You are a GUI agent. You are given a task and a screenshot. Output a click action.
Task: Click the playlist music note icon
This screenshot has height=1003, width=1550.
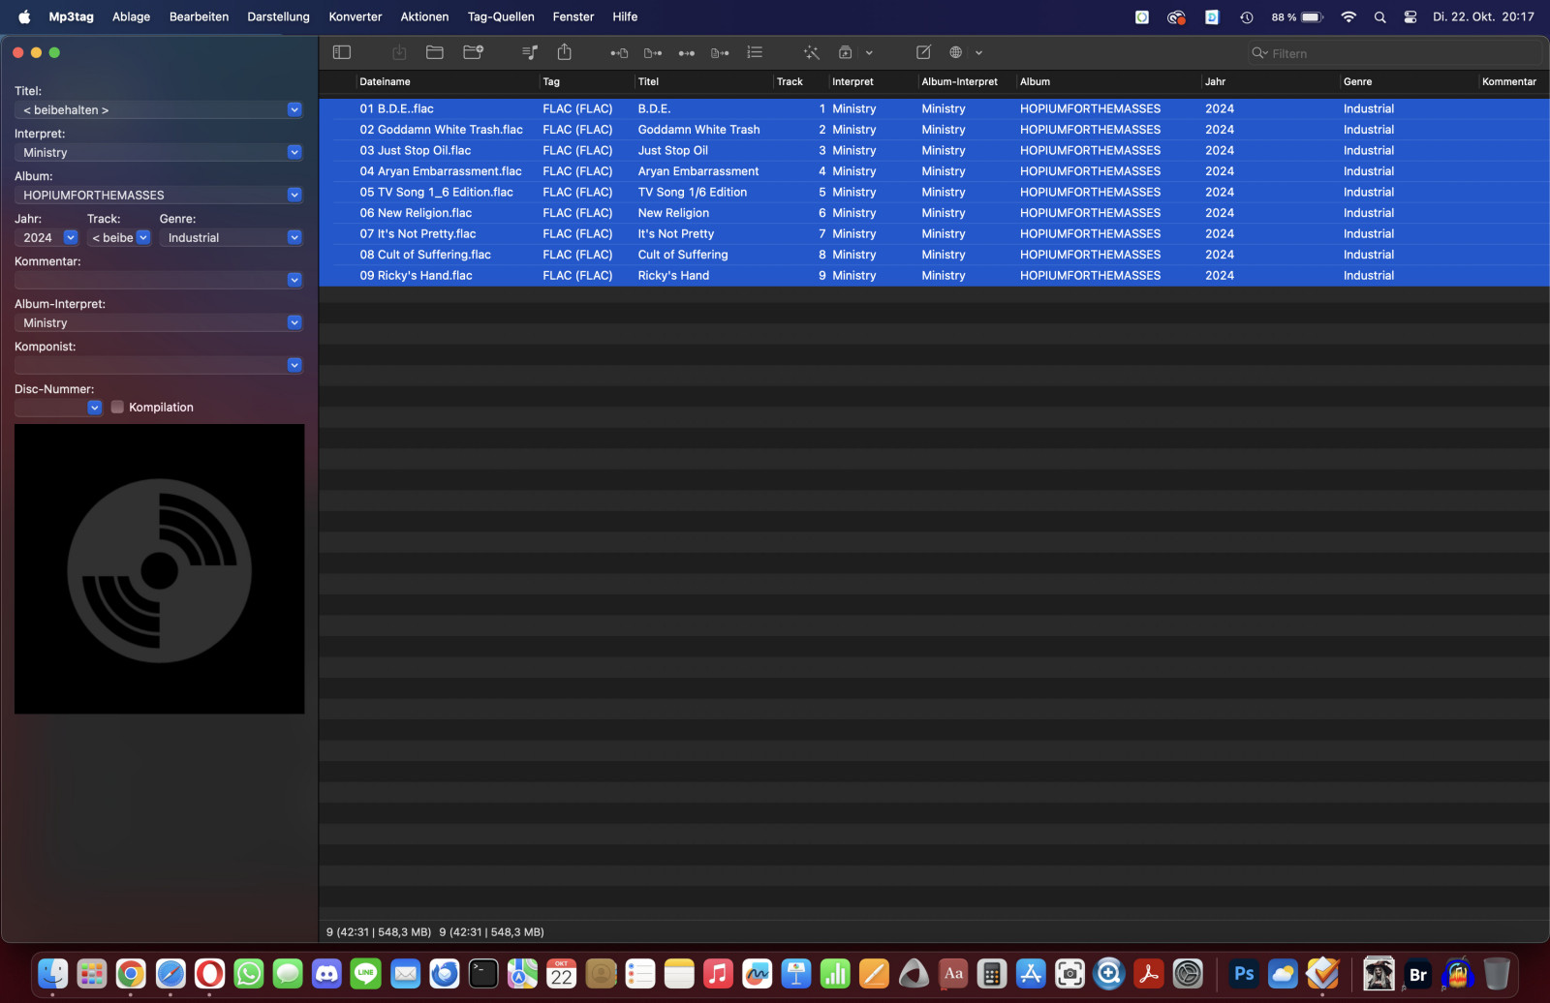click(x=530, y=52)
